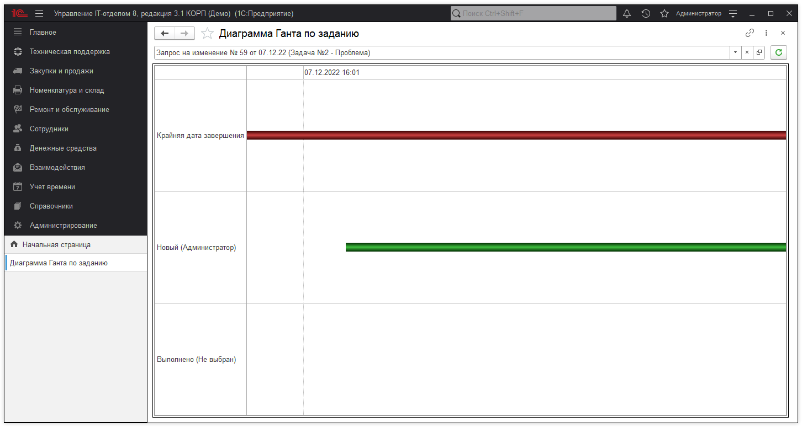The height and width of the screenshot is (427, 802).
Task: Click the 1C logo icon
Action: [x=19, y=13]
